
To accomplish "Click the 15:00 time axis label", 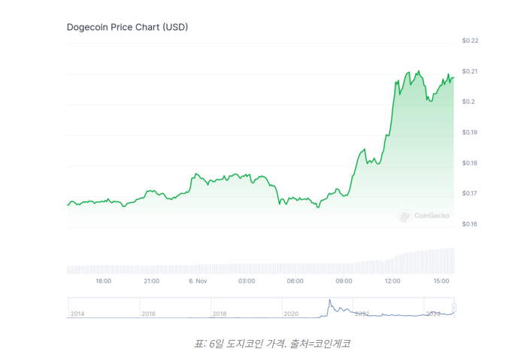I will [441, 281].
